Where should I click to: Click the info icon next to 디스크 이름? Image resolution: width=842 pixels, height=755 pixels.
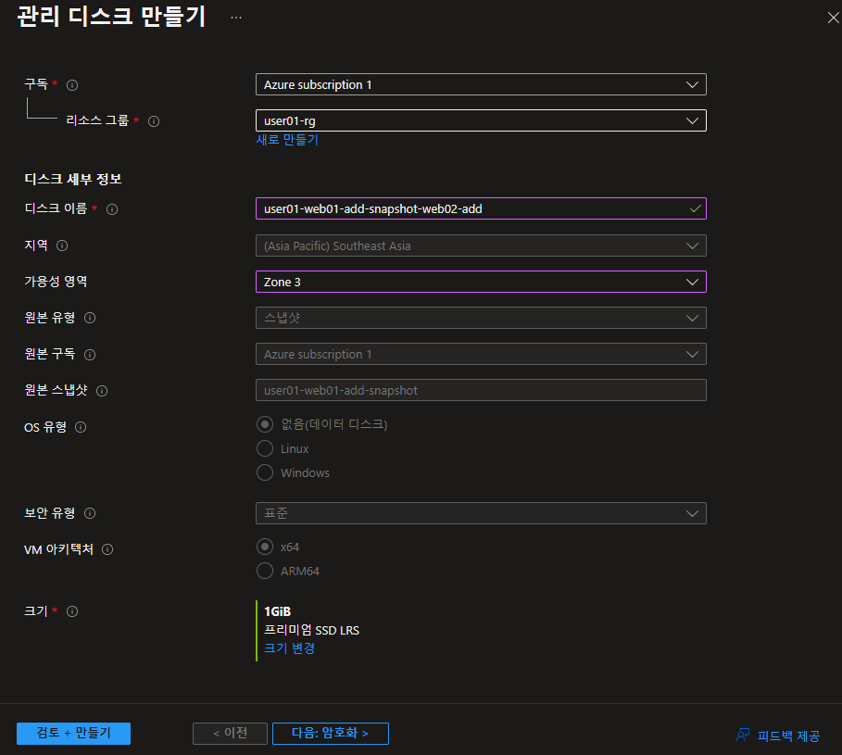click(112, 209)
